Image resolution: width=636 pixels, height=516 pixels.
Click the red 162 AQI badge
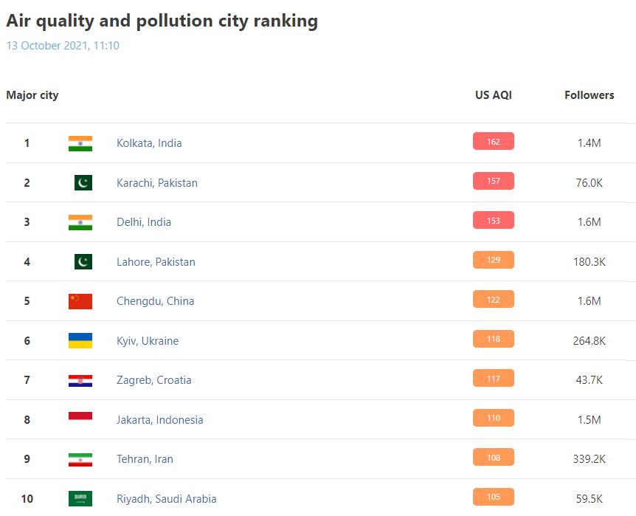coord(494,142)
